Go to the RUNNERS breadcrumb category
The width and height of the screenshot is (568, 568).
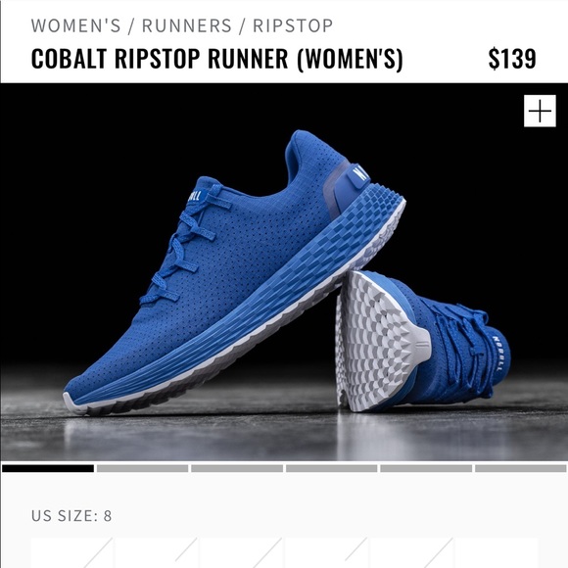pos(186,25)
